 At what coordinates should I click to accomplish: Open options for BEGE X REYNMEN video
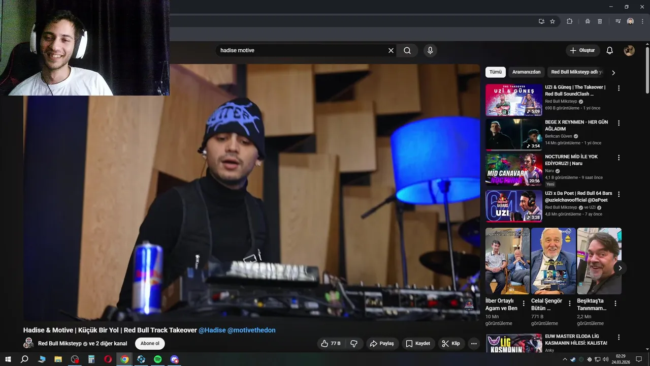[619, 123]
